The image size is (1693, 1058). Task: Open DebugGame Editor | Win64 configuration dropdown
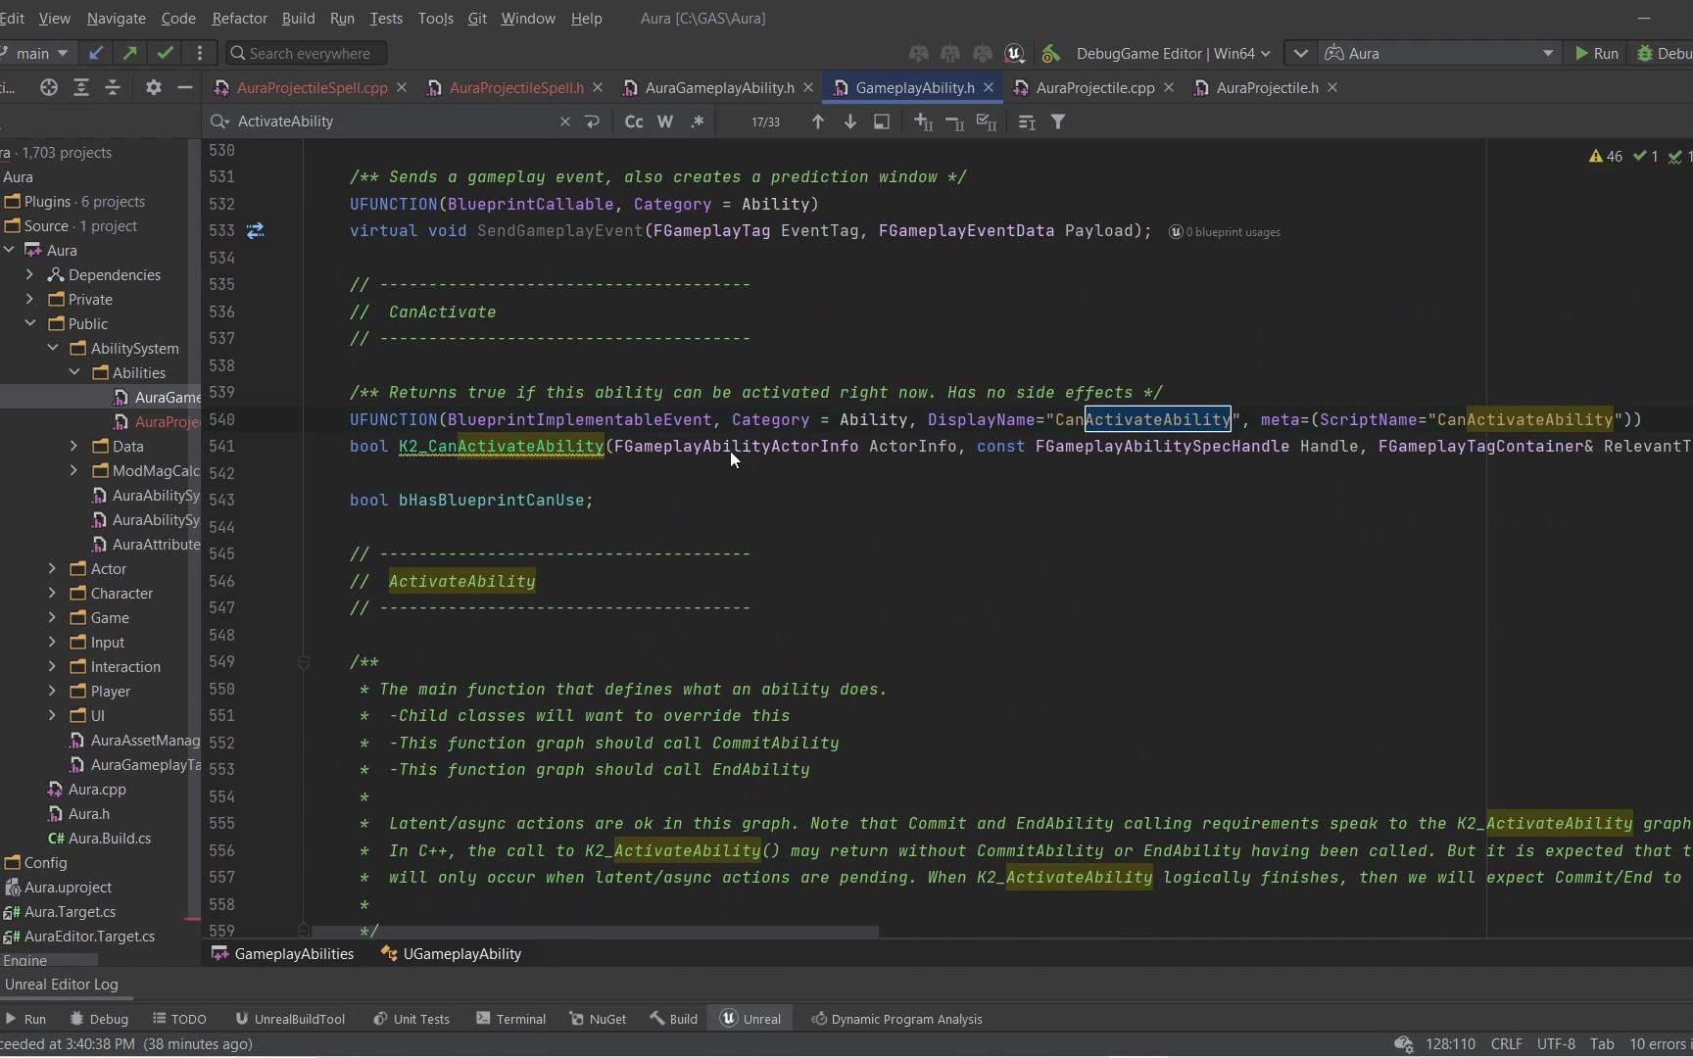point(1172,53)
